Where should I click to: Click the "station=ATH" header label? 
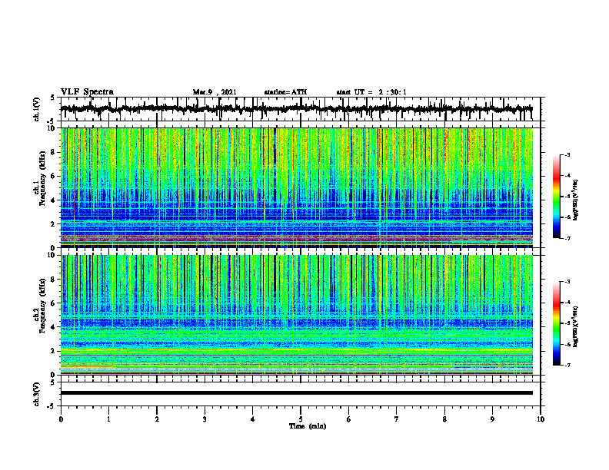285,92
